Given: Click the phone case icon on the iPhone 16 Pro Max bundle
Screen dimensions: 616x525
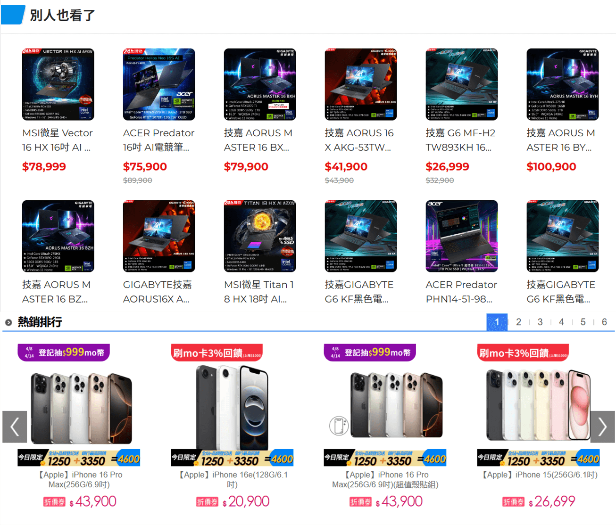Looking at the screenshot, I should [339, 426].
